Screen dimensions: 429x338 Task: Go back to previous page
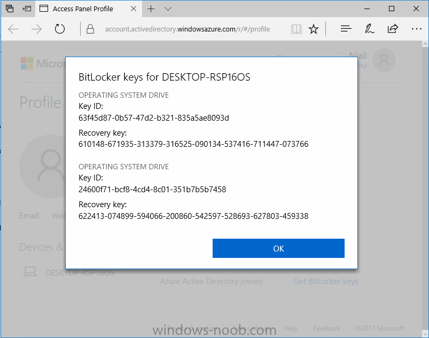pyautogui.click(x=13, y=29)
